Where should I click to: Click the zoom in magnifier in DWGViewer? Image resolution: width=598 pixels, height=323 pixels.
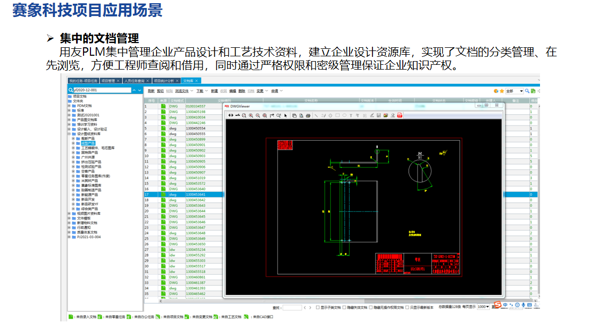(x=251, y=115)
